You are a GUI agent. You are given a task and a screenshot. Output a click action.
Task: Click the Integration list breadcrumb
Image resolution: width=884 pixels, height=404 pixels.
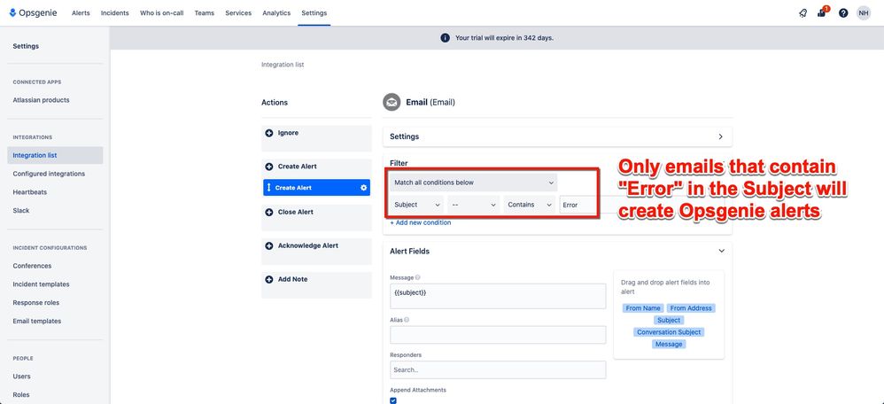click(x=283, y=65)
